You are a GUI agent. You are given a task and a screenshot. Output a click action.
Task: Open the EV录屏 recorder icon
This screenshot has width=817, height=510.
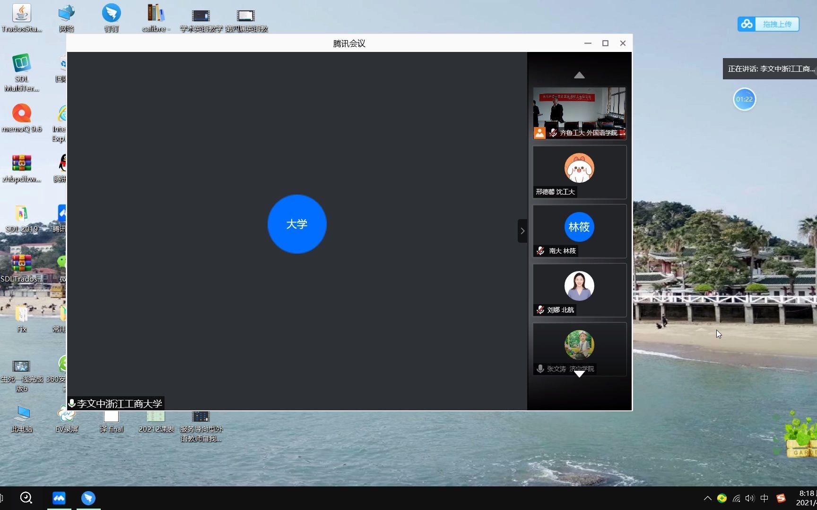(67, 418)
